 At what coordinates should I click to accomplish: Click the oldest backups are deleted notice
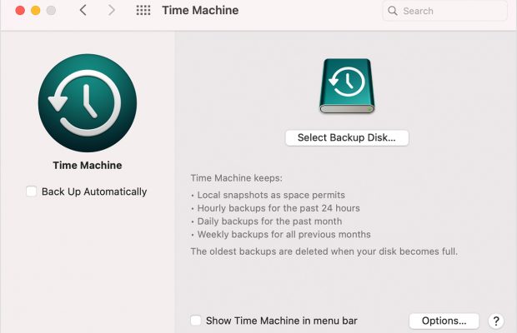pyautogui.click(x=324, y=251)
